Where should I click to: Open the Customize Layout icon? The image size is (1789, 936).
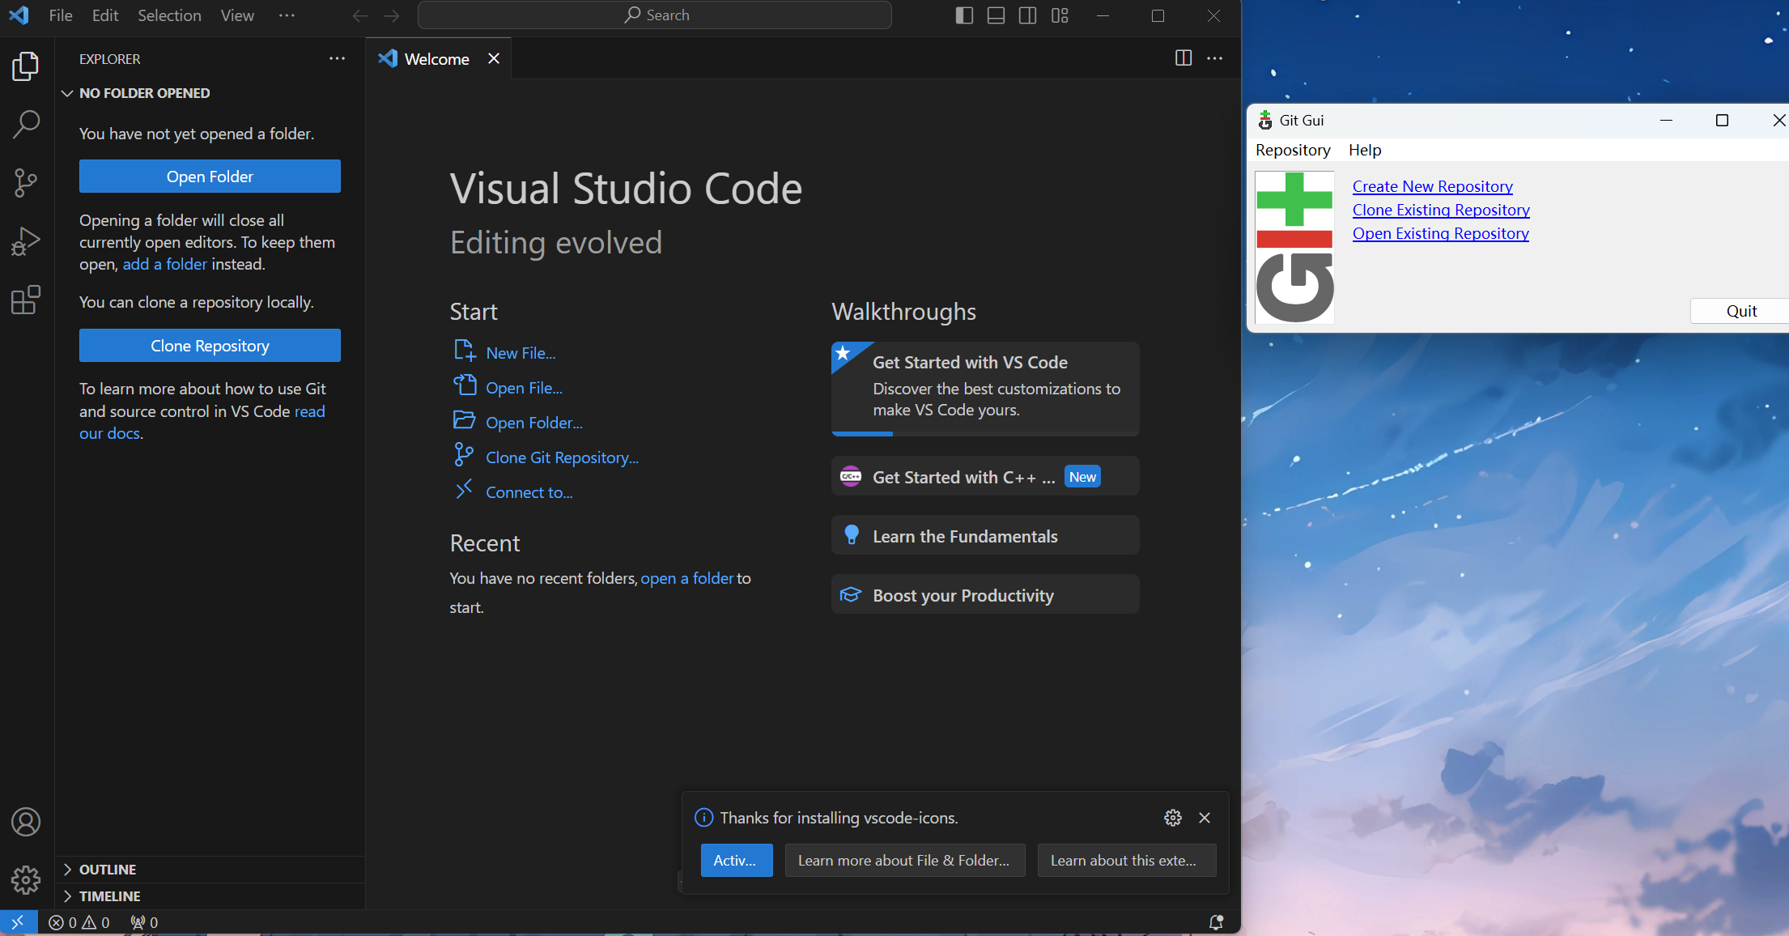coord(1060,15)
